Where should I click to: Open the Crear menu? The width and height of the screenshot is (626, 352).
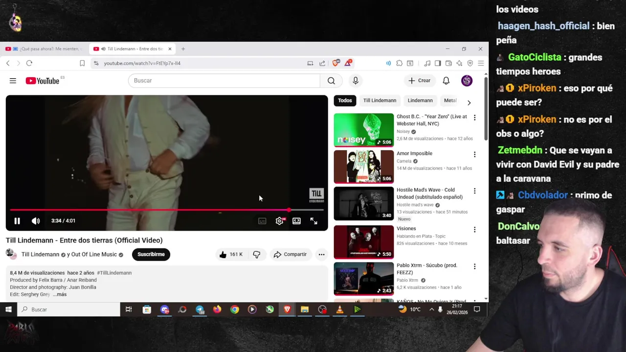[x=420, y=81]
